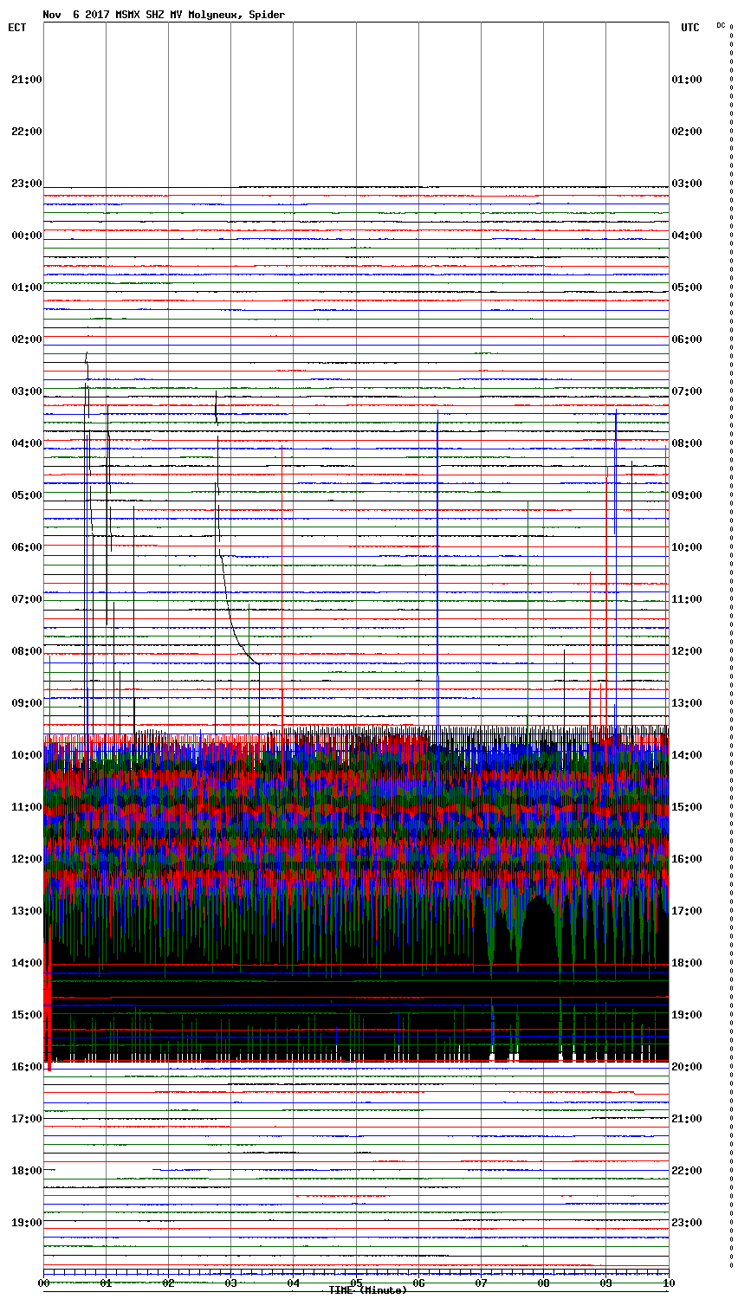This screenshot has height=1299, width=738.
Task: Pick the UTC-side '04:00' time label
Action: point(687,236)
